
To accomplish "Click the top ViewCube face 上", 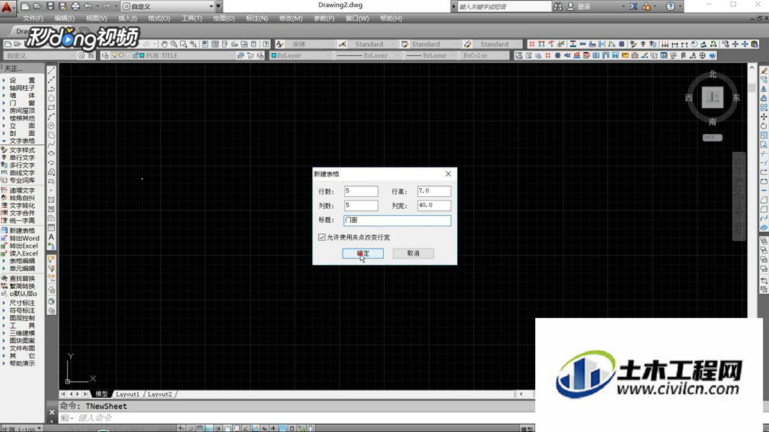I will pos(713,97).
